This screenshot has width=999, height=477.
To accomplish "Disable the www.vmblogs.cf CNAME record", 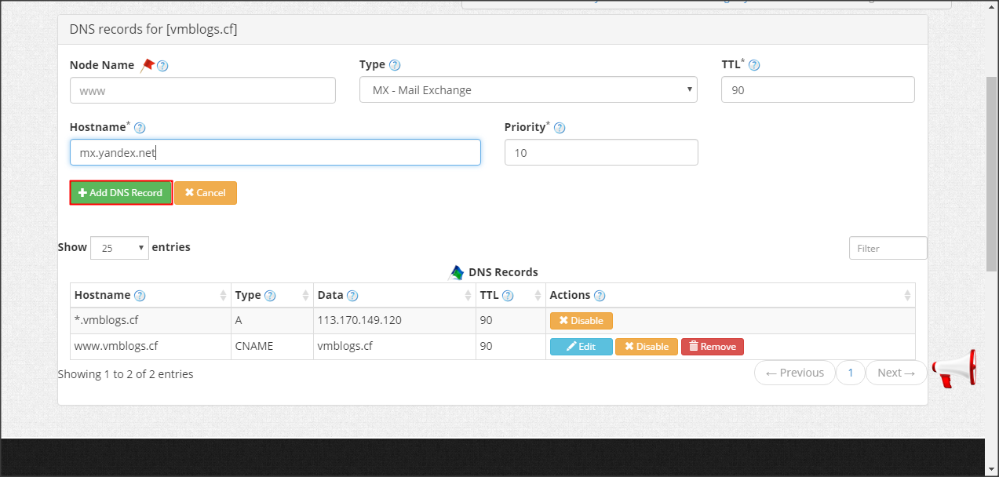I will (x=646, y=347).
